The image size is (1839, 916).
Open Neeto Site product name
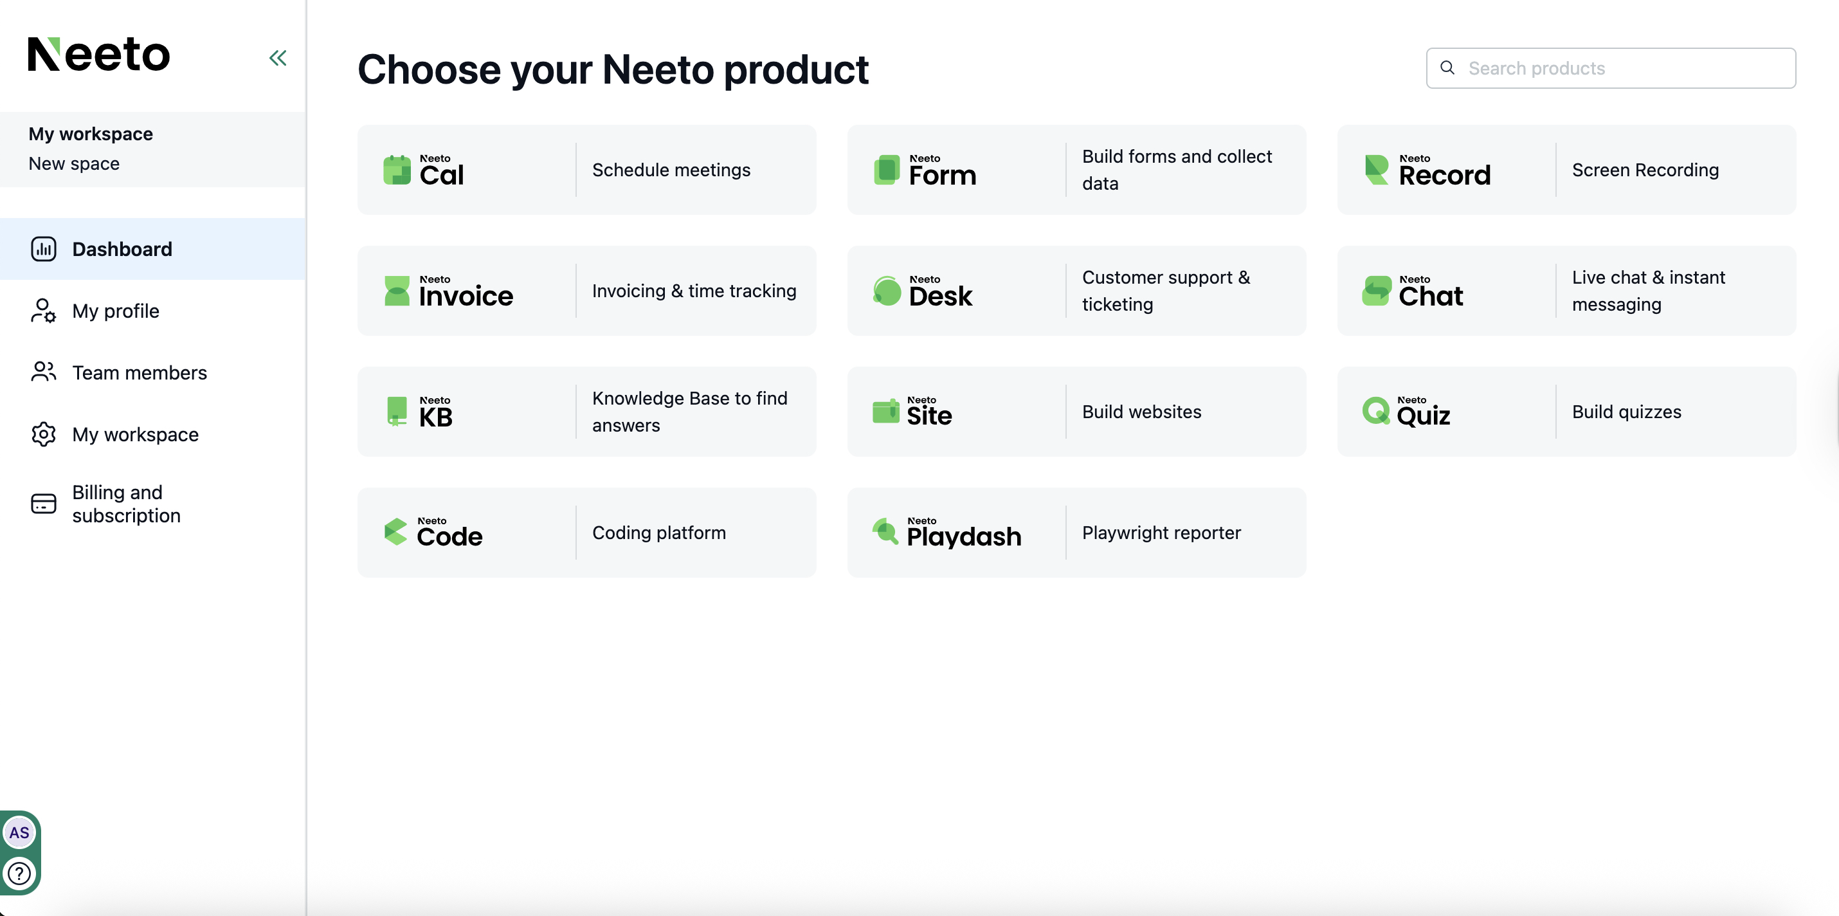pos(929,411)
